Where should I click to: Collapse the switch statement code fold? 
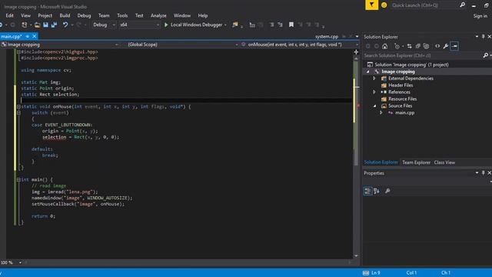tap(18, 113)
